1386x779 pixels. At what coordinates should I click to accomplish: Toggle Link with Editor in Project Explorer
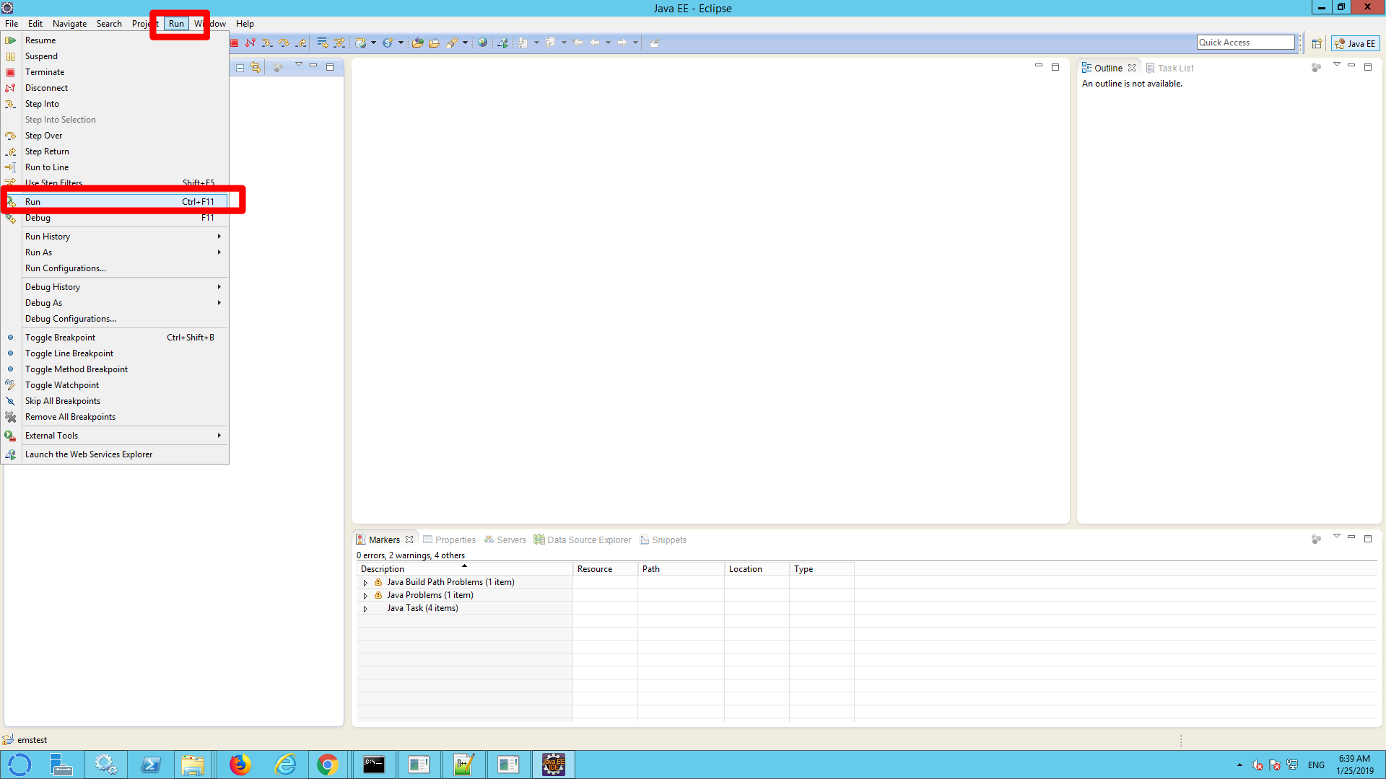click(x=256, y=67)
